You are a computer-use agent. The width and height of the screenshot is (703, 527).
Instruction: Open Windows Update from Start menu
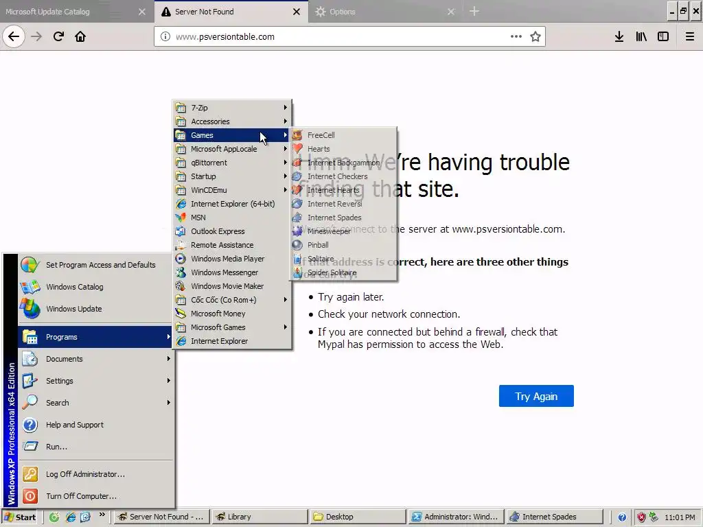[95, 309]
